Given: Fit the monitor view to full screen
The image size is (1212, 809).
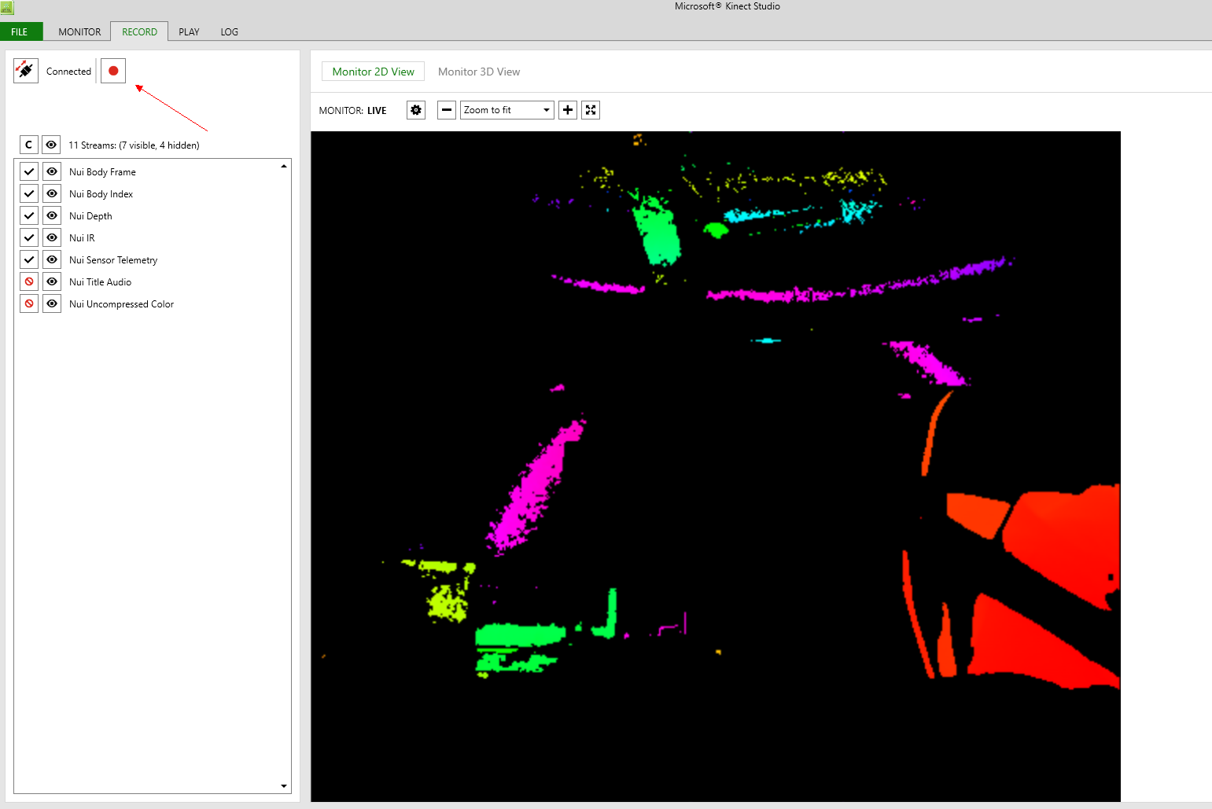Looking at the screenshot, I should [x=590, y=109].
